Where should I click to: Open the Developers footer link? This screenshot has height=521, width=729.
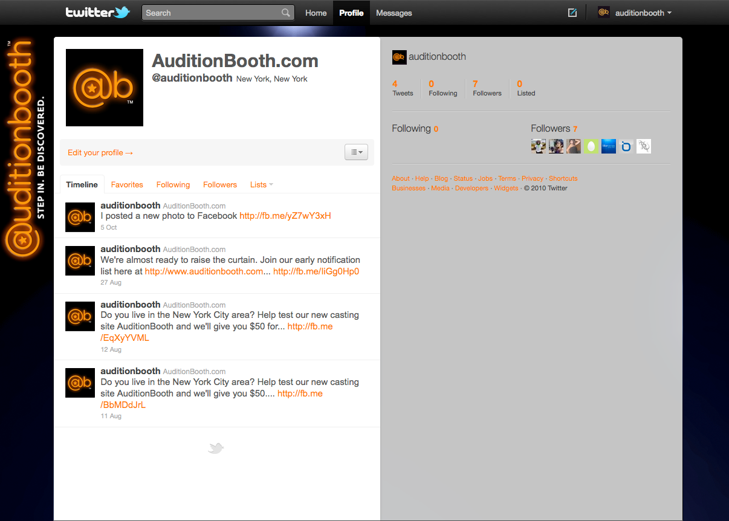point(471,188)
